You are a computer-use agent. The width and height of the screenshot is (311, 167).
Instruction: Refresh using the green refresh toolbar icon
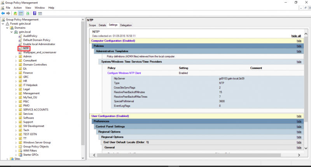coord(28,13)
